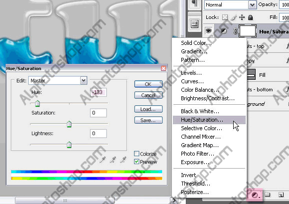Click the Lightness slider handle
The image size is (289, 204).
coord(69,145)
